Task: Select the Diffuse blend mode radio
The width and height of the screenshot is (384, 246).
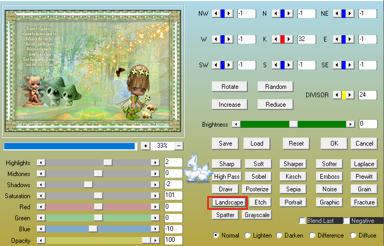Action: pos(353,235)
